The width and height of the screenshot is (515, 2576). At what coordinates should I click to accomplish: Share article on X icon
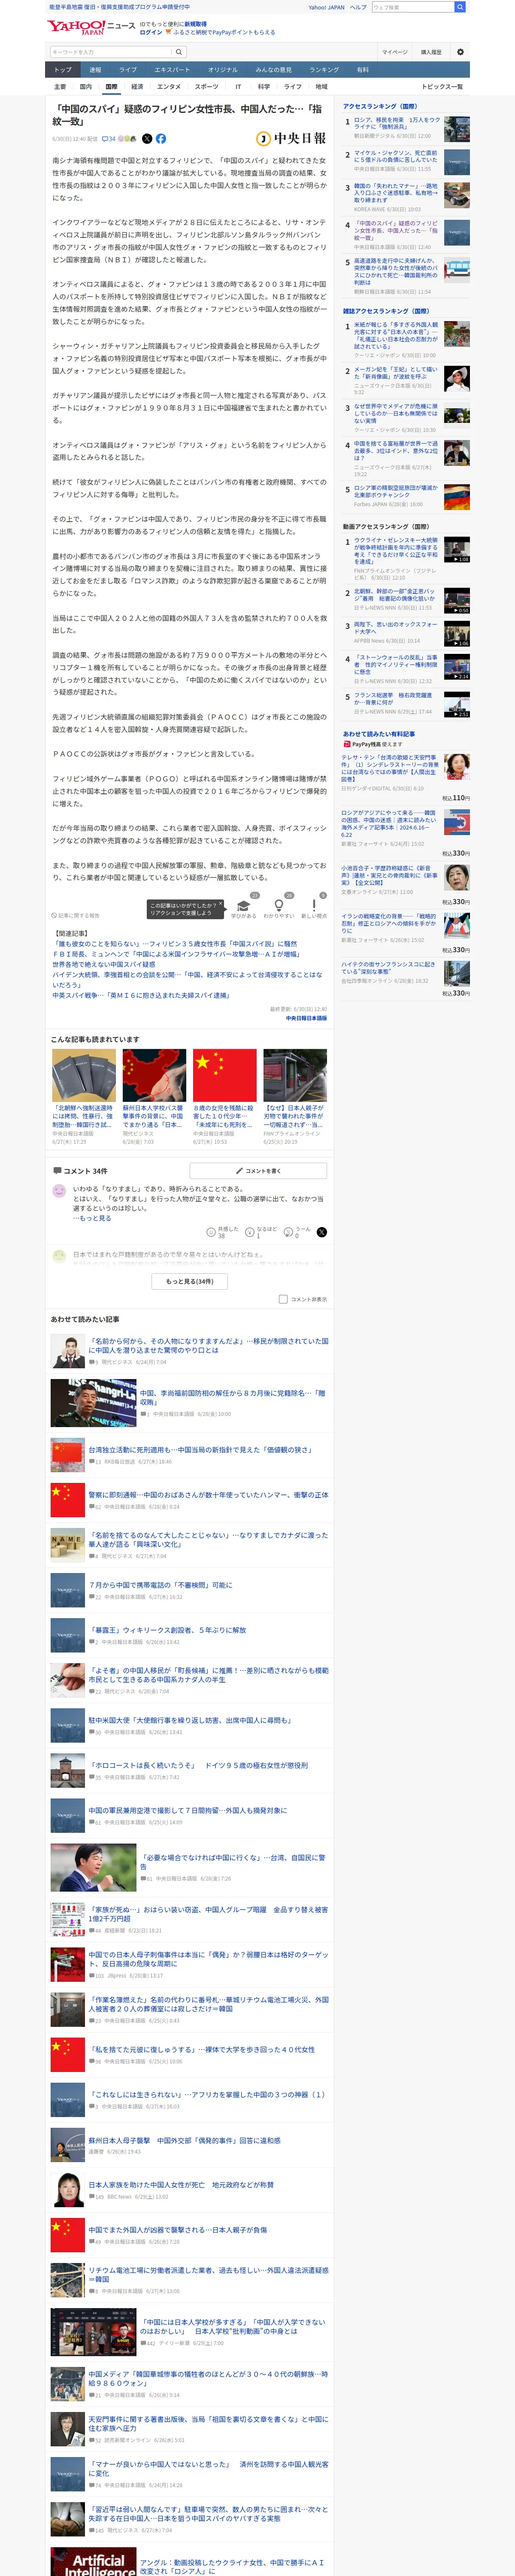click(147, 139)
